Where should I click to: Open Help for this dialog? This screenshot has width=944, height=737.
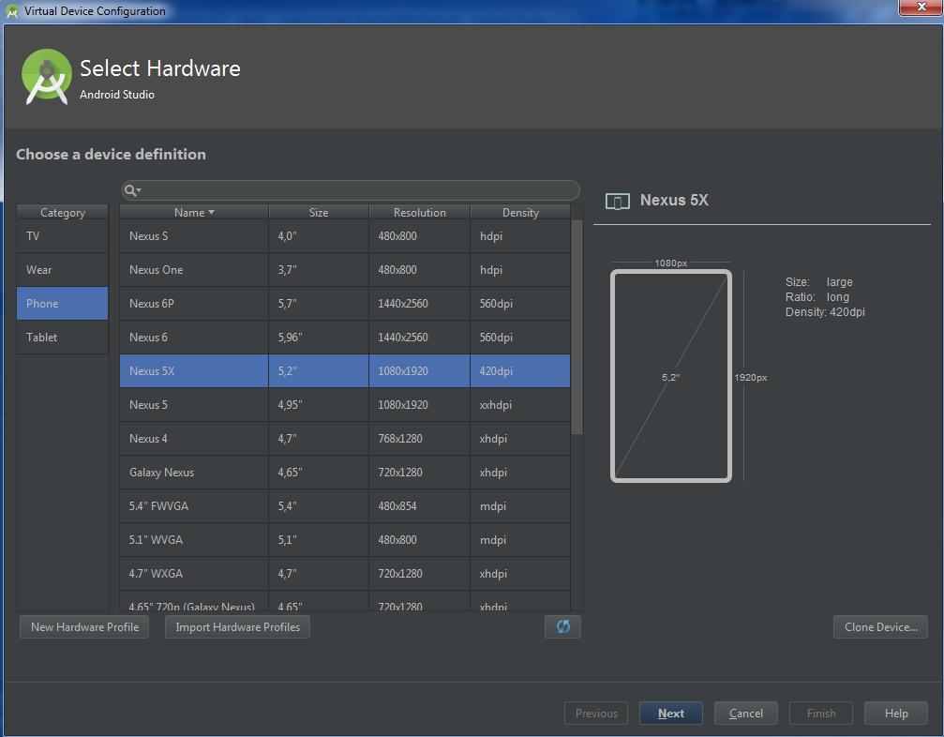pyautogui.click(x=896, y=713)
